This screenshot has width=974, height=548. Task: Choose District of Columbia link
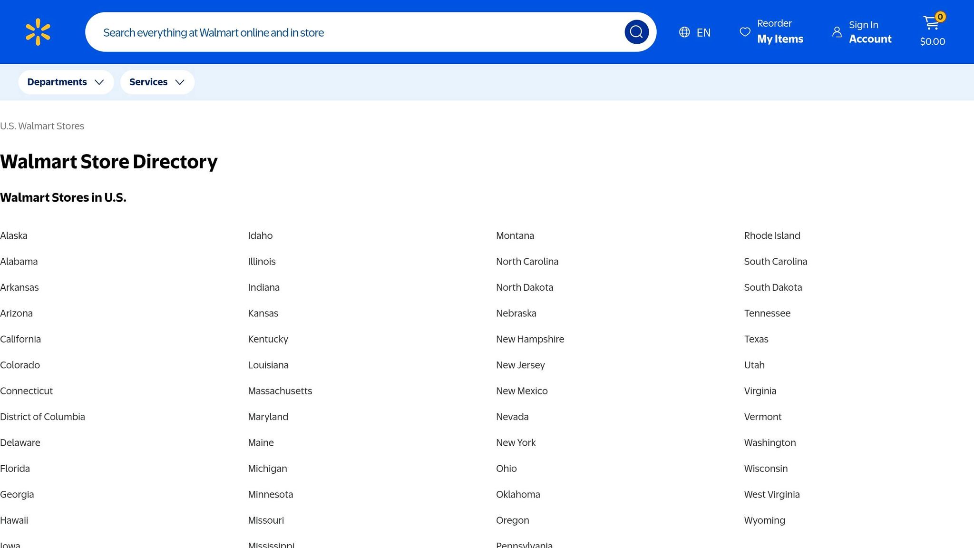coord(42,417)
